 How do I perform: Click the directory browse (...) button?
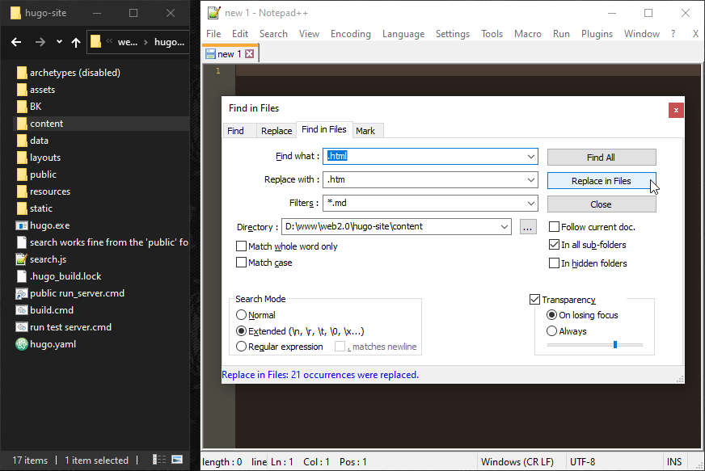pyautogui.click(x=528, y=227)
